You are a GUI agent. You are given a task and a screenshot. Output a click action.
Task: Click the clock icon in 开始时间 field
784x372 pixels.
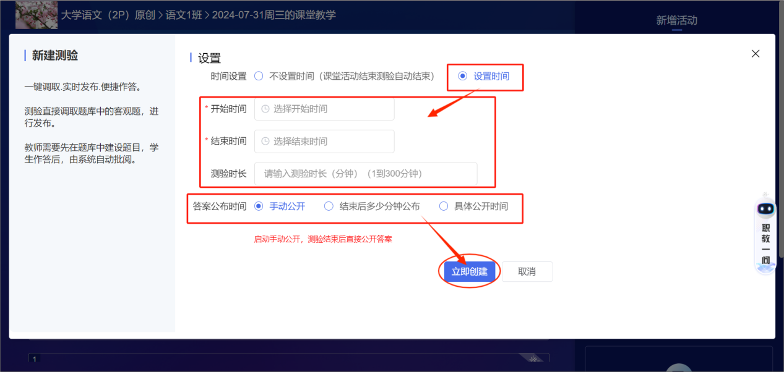pos(265,109)
